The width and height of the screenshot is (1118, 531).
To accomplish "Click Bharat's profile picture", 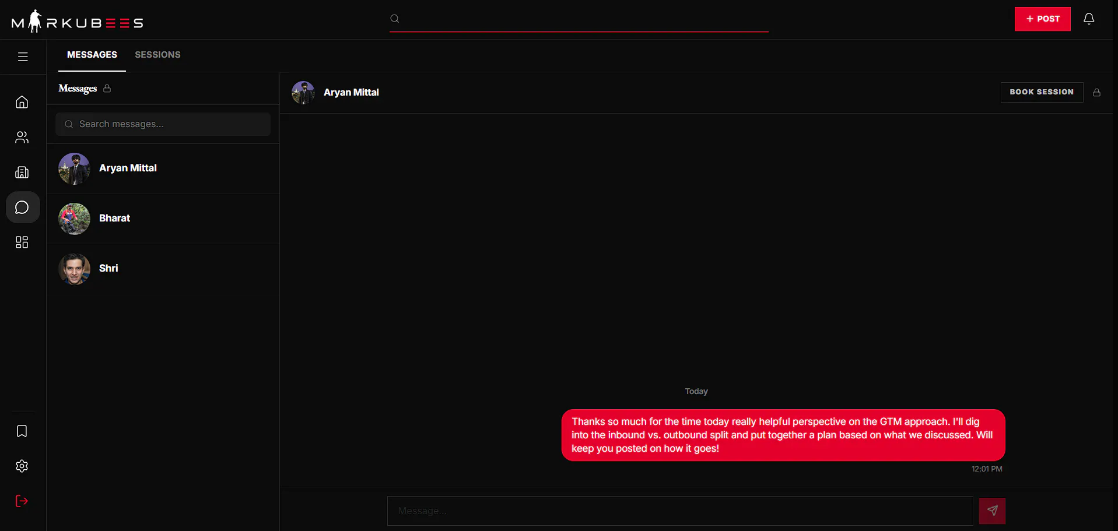I will 74,219.
